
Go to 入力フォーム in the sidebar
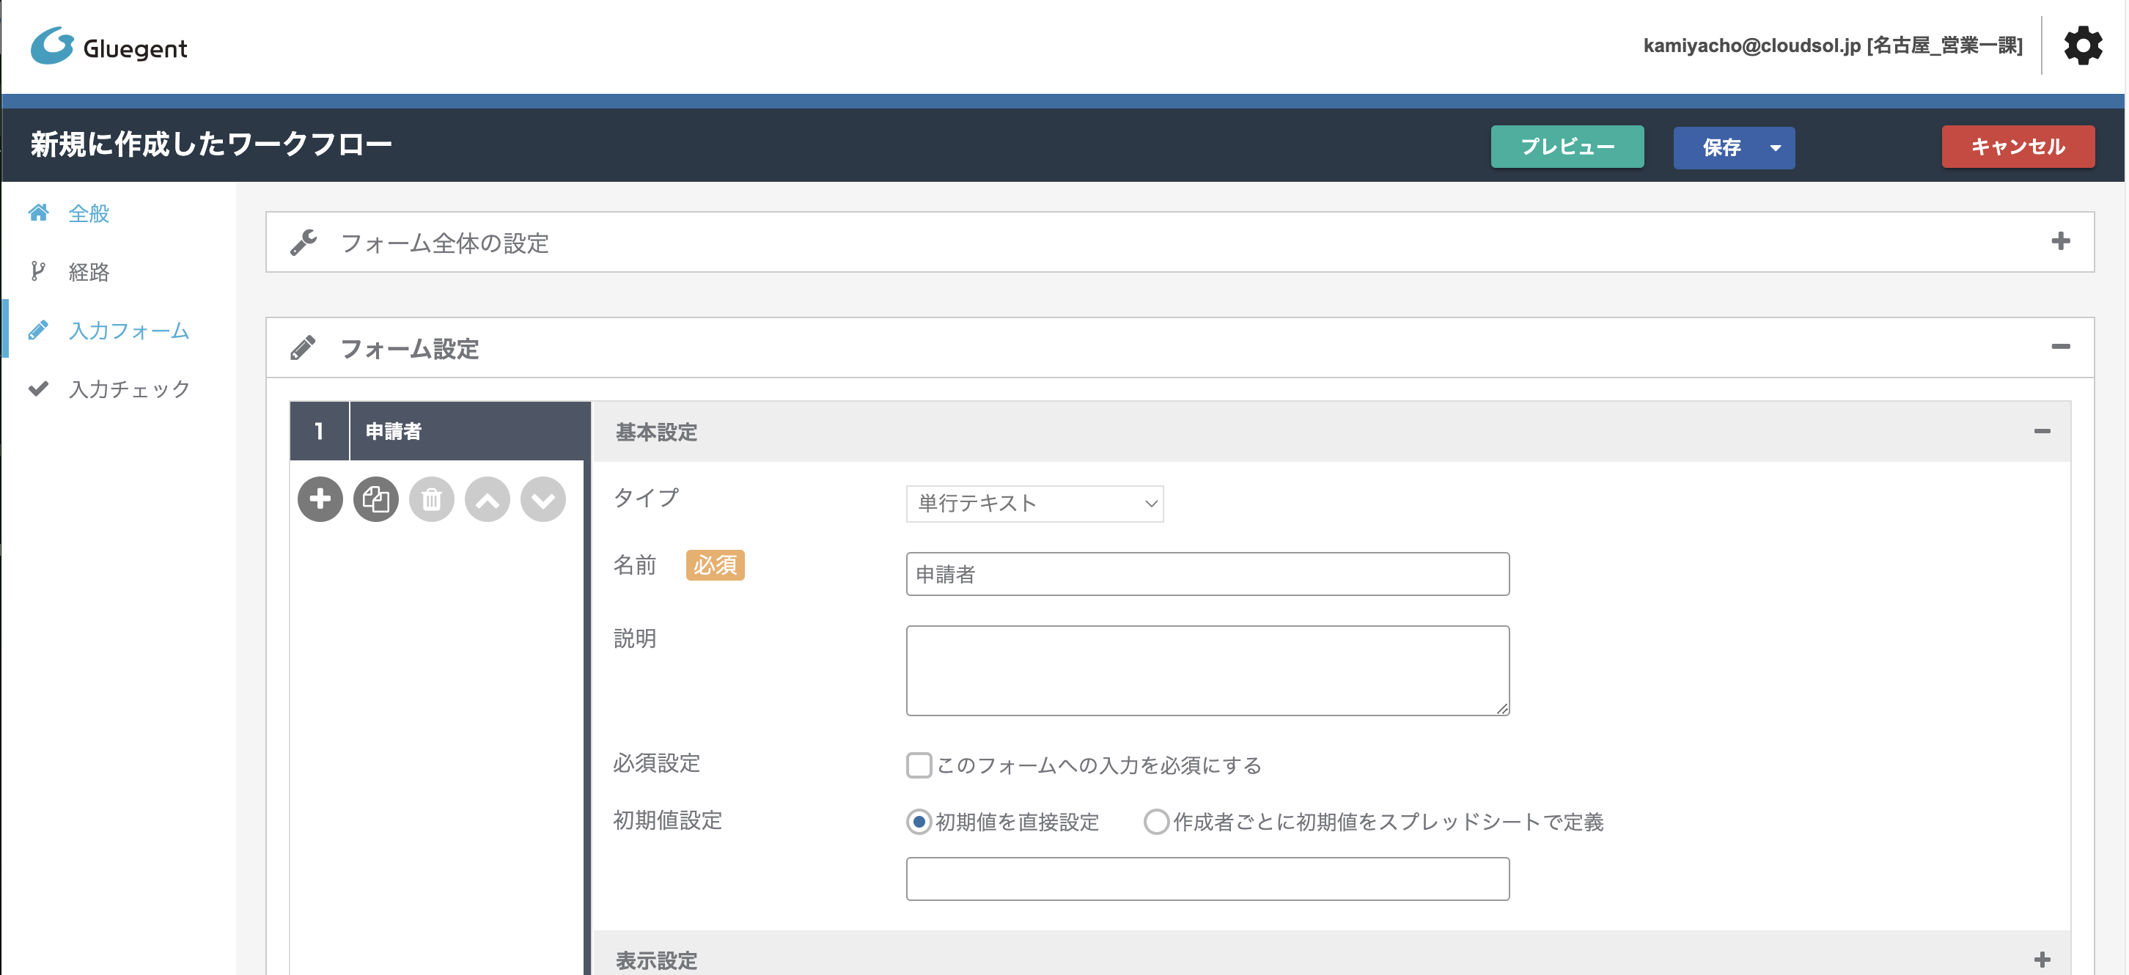coord(129,331)
